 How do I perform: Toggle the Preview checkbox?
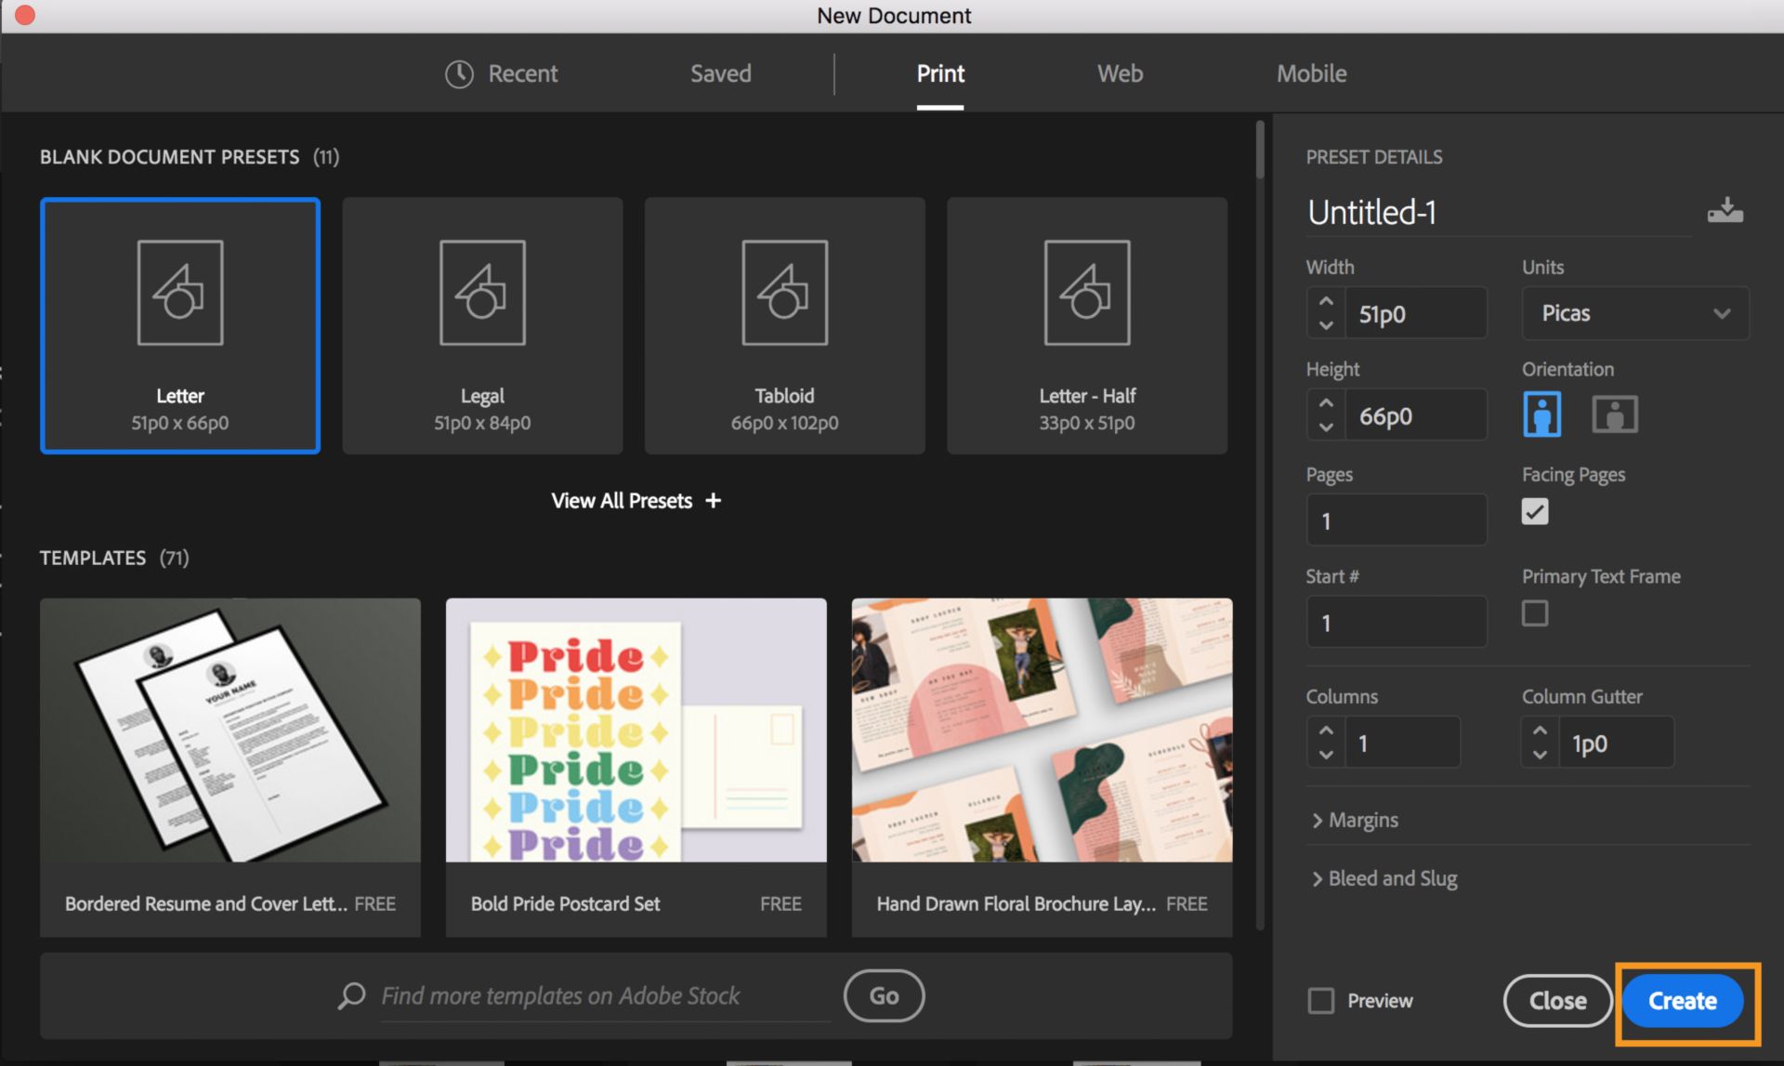coord(1322,1000)
